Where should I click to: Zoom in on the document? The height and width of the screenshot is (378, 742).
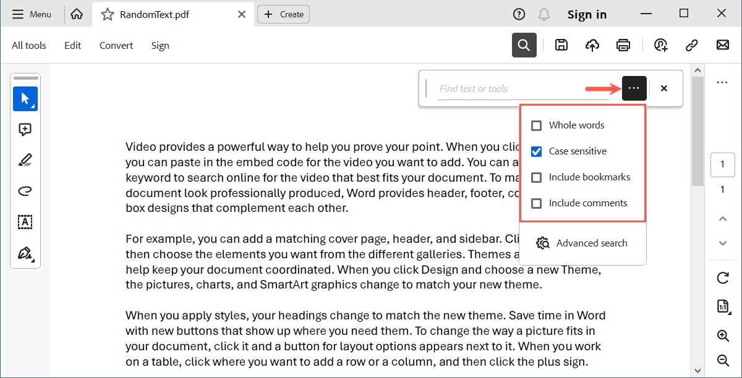pos(723,335)
